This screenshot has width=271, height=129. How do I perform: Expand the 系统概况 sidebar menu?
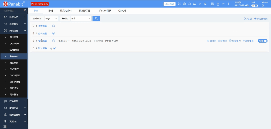click(x=14, y=24)
